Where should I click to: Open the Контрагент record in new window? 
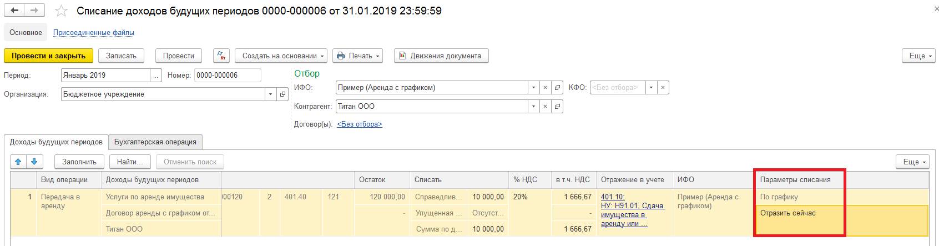[x=557, y=106]
